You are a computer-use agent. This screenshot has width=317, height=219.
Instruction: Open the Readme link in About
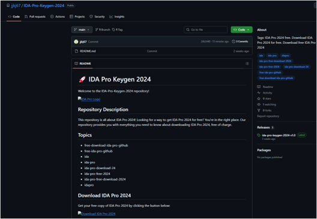coord(268,87)
